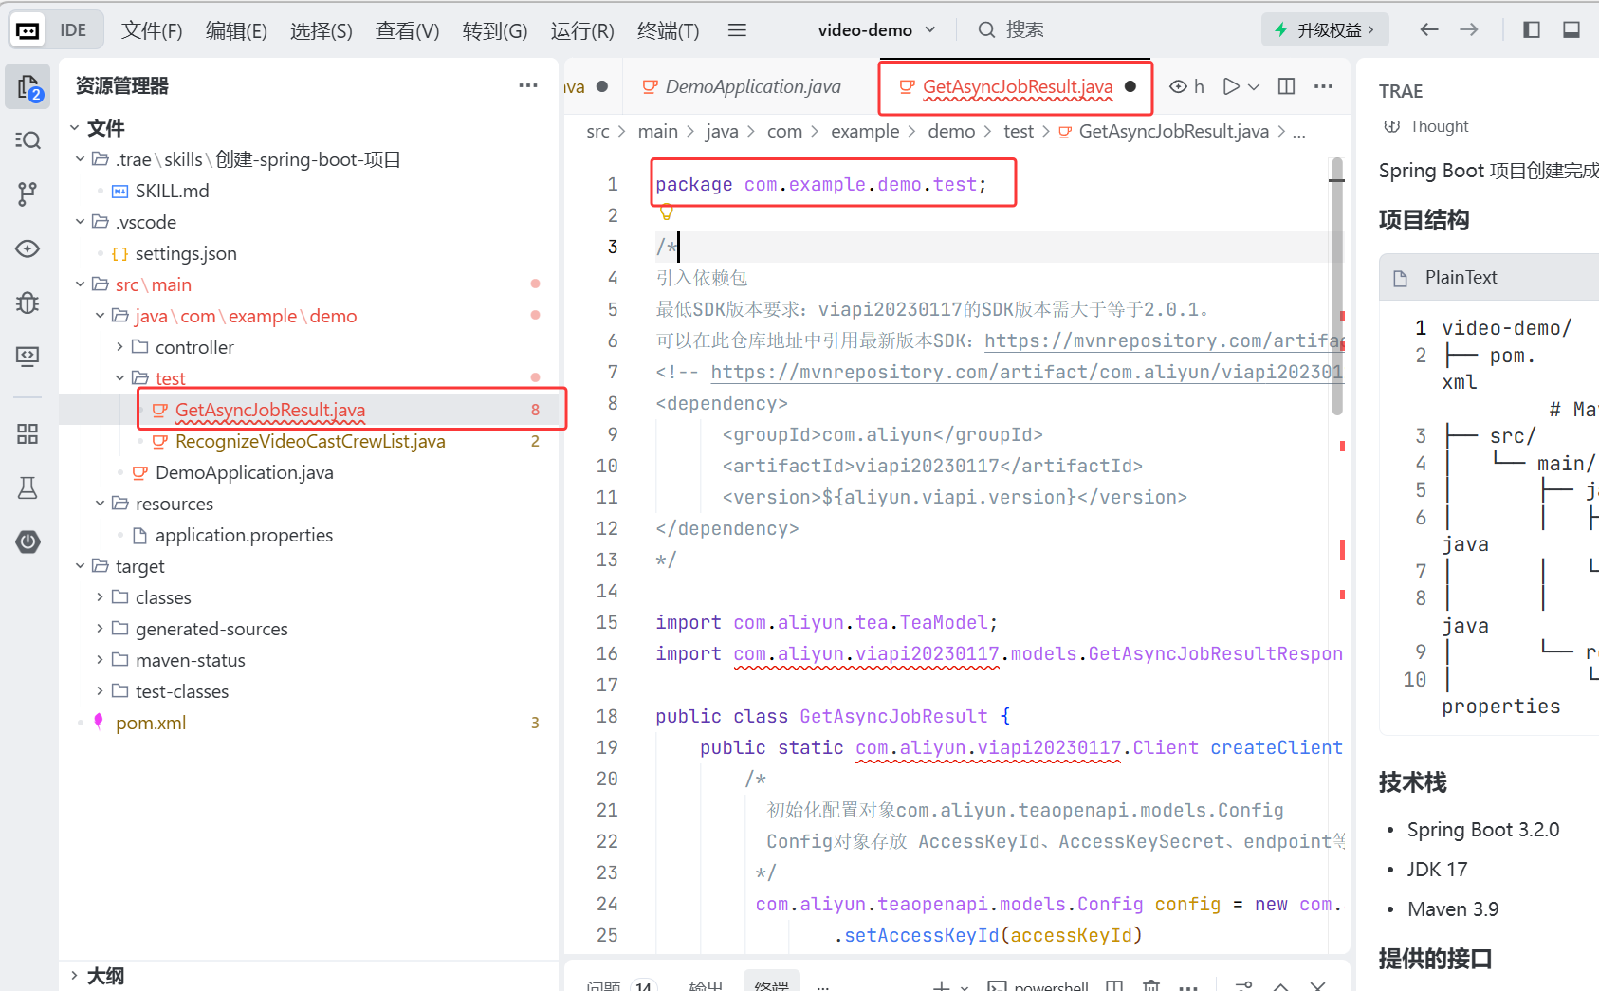The height and width of the screenshot is (991, 1599).
Task: Click the pom.xml Maven file icon
Action: (99, 723)
